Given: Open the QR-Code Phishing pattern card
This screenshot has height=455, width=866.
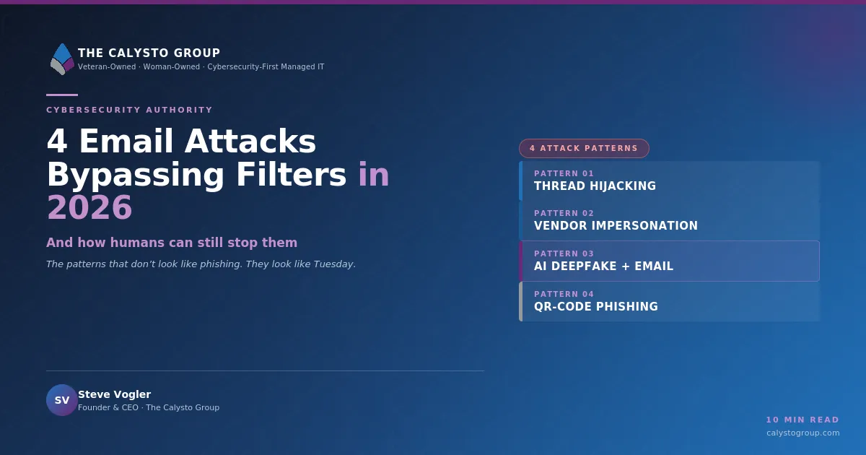Looking at the screenshot, I should point(669,301).
